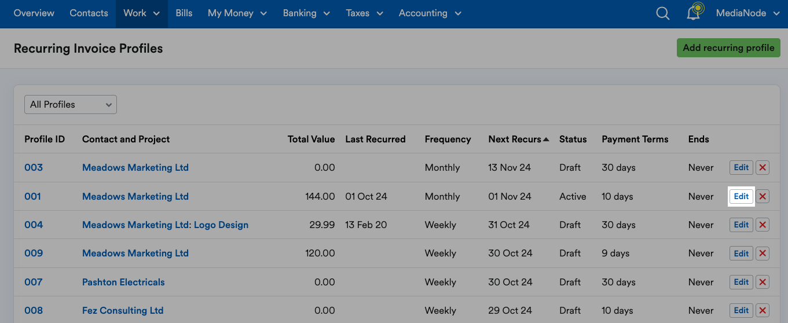Select the 13 Feb 20 last recurred cell
The height and width of the screenshot is (323, 788).
tap(365, 225)
